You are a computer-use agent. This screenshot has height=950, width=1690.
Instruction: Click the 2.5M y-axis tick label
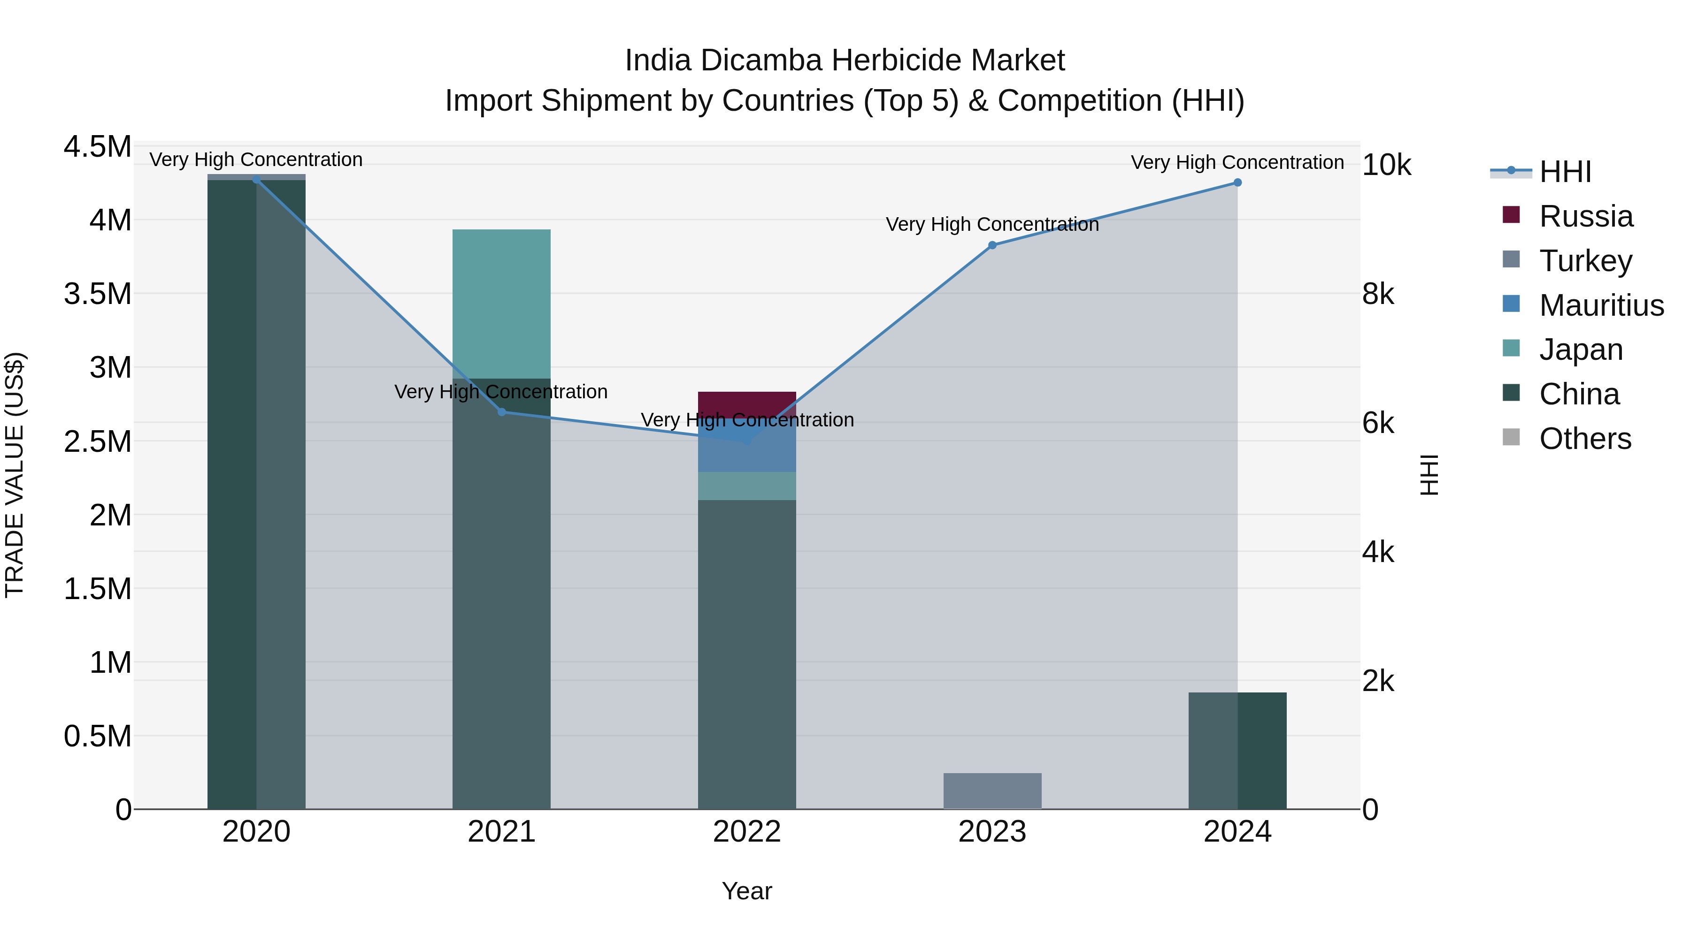98,442
